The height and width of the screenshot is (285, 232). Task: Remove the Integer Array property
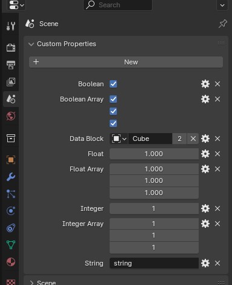217,224
